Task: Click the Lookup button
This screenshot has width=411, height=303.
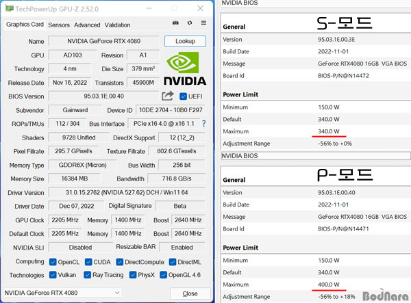Action: (x=186, y=41)
